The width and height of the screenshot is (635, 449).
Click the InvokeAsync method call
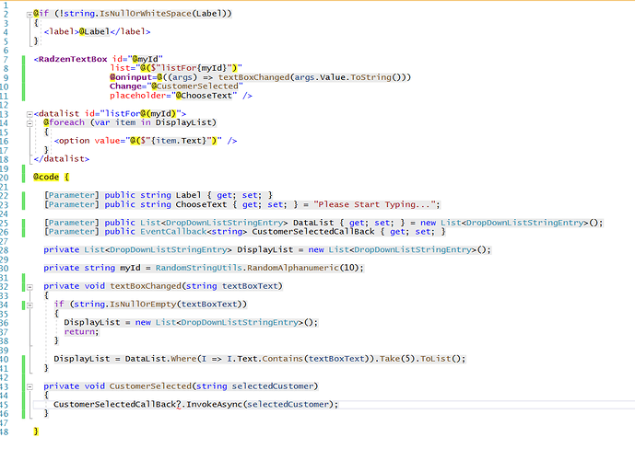(214, 404)
